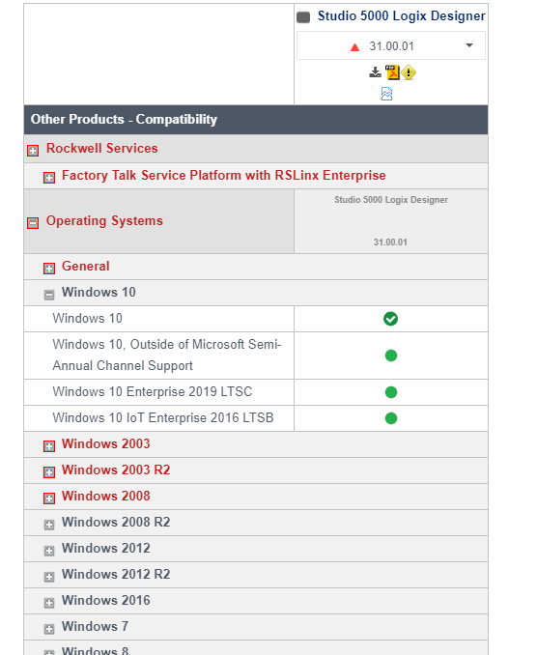This screenshot has width=537, height=655.
Task: Click the gray '31.00.01' column version label
Action: [x=390, y=242]
